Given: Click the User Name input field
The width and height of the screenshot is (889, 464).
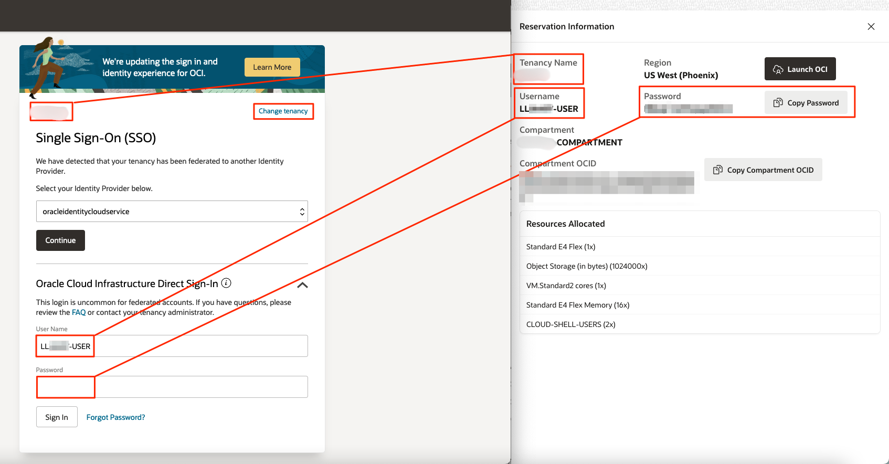Looking at the screenshot, I should [199, 346].
